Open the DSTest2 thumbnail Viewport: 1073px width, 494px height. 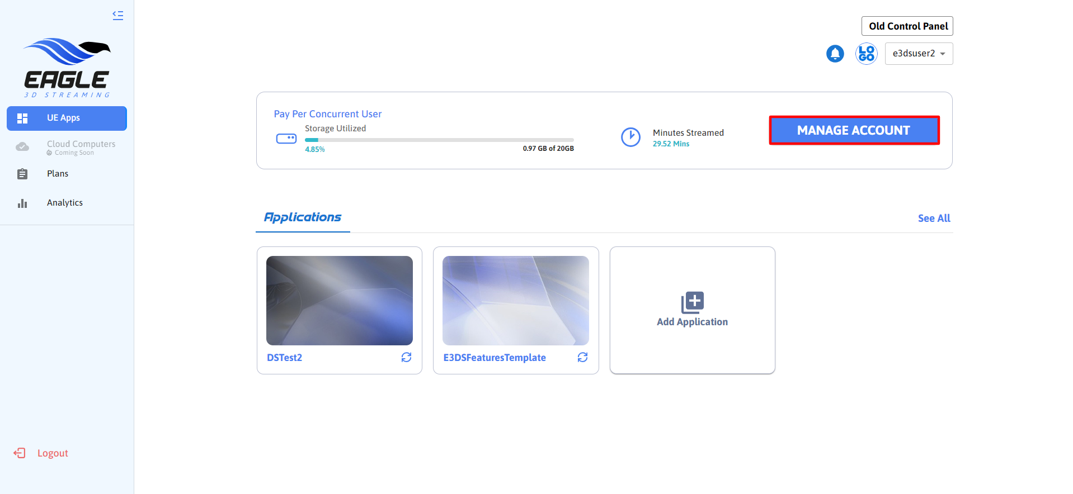(x=339, y=301)
